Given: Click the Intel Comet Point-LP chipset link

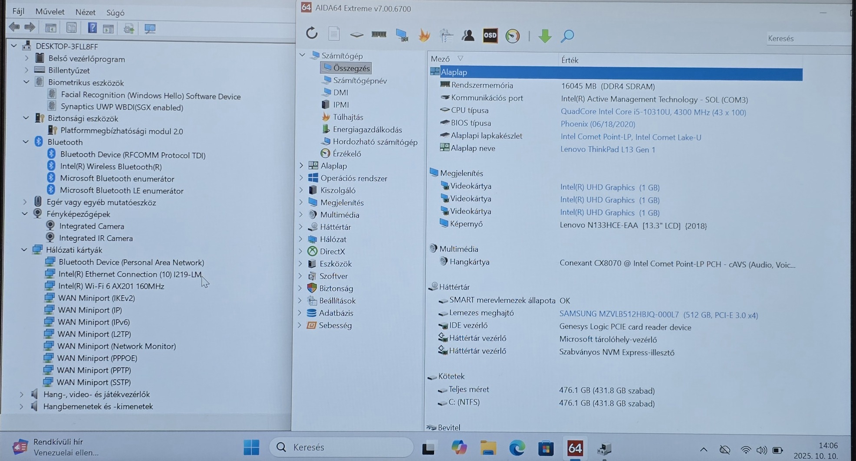Looking at the screenshot, I should click(x=631, y=137).
